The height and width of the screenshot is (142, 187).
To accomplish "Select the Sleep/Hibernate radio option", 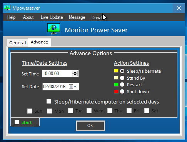I will point(122,71).
